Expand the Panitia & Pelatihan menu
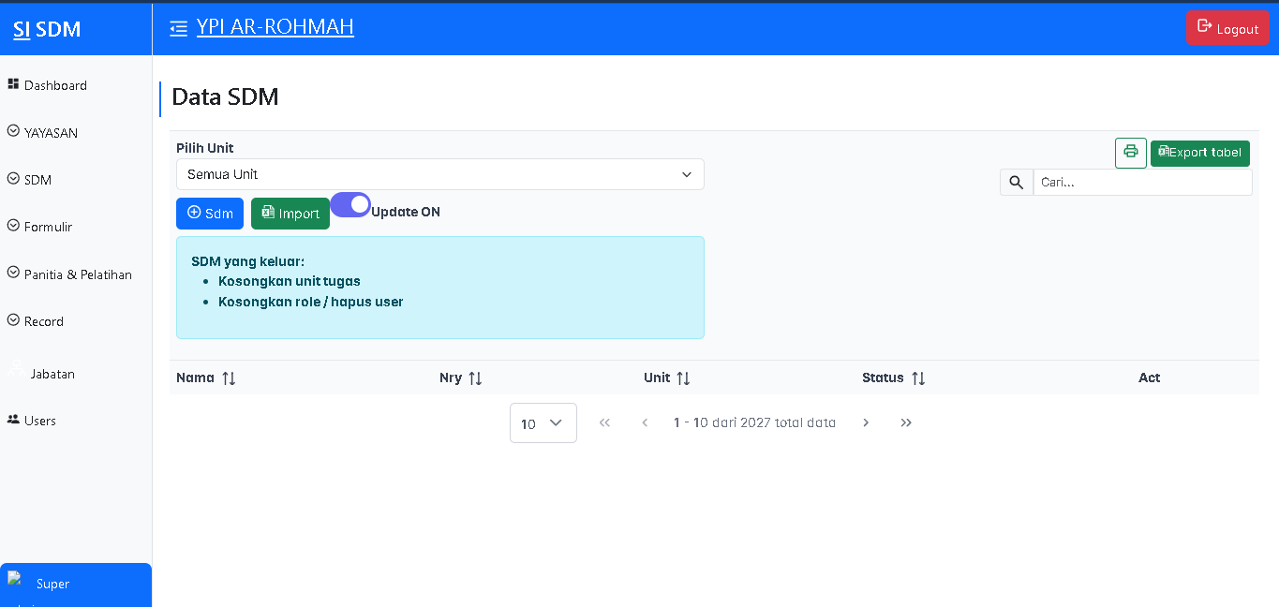The height and width of the screenshot is (607, 1279). tap(77, 274)
